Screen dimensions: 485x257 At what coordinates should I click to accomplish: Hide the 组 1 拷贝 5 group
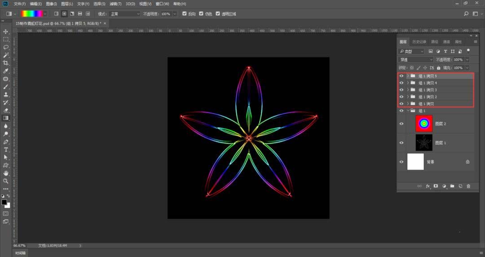tap(401, 76)
